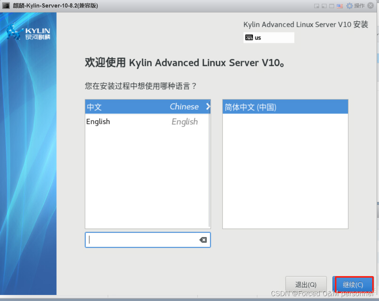Close the VM console window
Screen dimensions: 379x301
point(371,6)
